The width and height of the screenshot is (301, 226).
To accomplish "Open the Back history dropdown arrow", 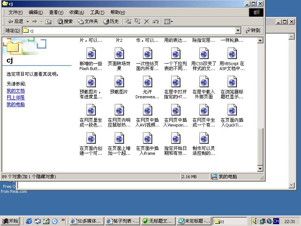I will [x=27, y=21].
